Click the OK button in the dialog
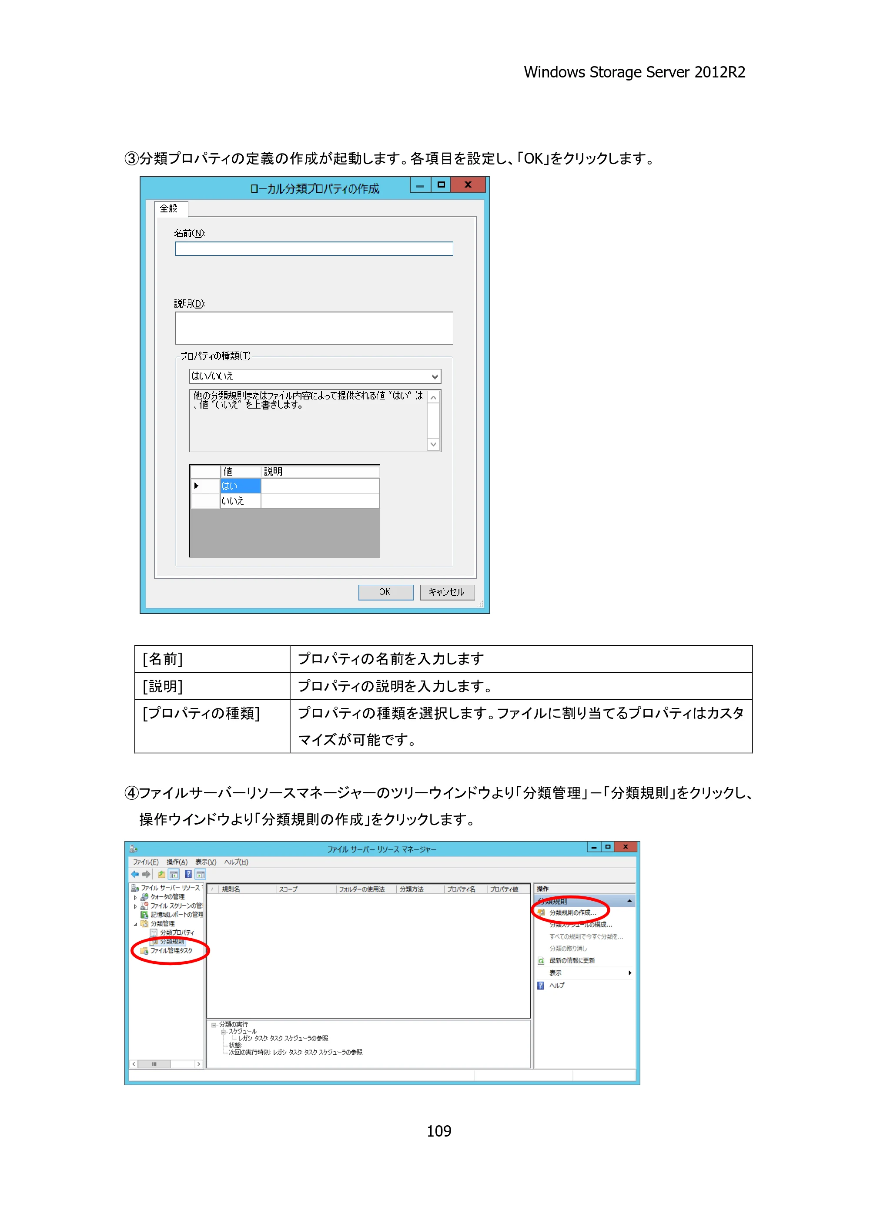 tap(385, 593)
